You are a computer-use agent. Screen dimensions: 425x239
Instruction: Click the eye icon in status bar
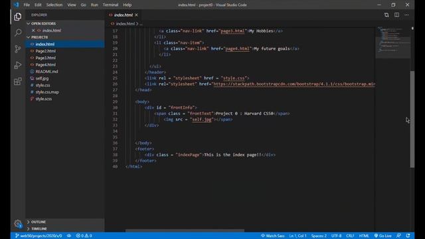point(69,236)
